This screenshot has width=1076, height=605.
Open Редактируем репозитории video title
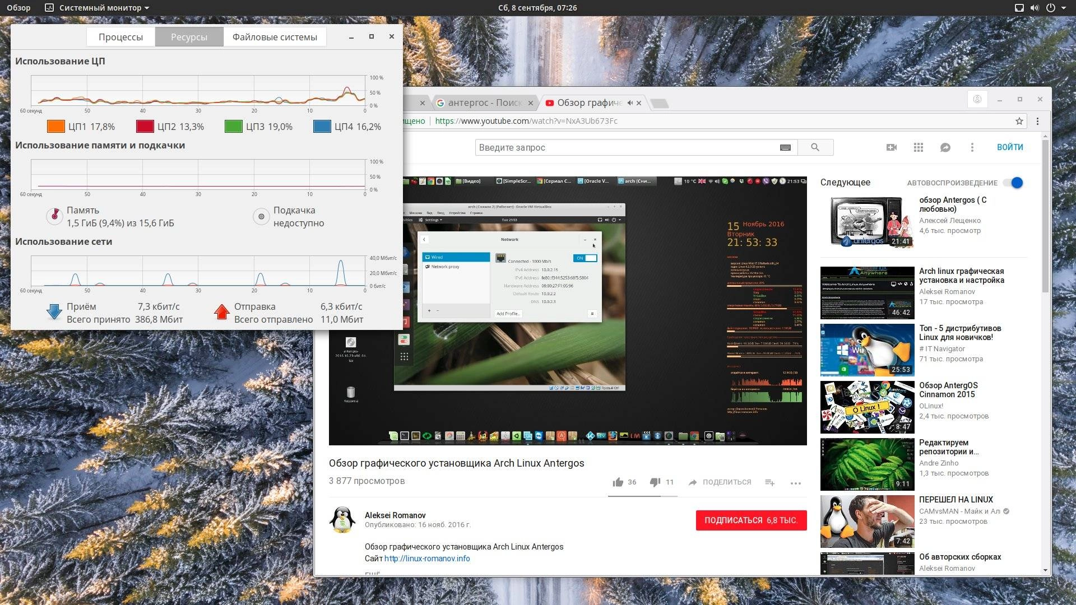949,447
